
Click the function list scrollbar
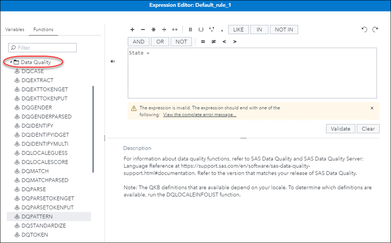93,129
